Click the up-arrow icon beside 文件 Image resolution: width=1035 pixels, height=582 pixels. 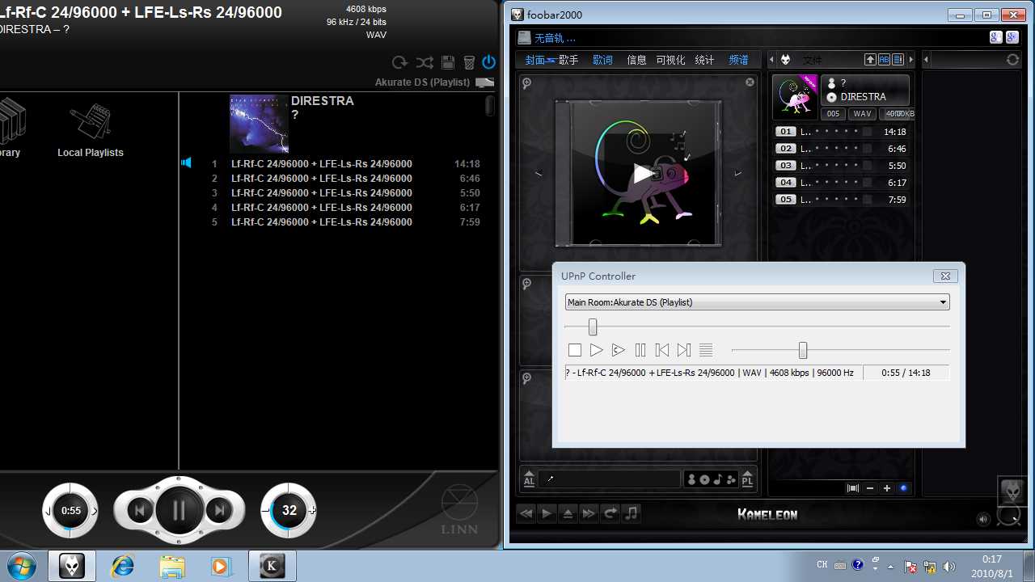[x=870, y=60]
